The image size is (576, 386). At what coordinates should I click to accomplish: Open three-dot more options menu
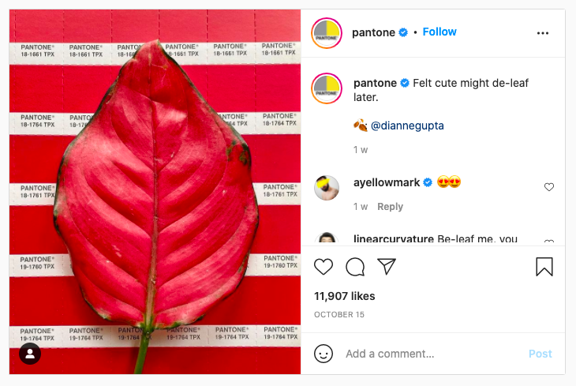coord(542,33)
